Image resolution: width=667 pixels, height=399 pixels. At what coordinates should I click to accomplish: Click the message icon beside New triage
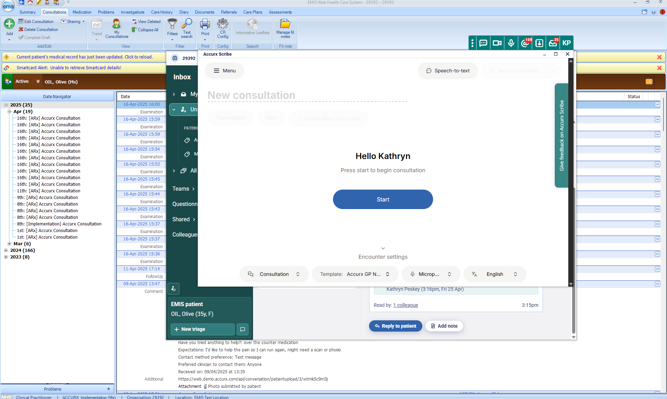pos(242,329)
